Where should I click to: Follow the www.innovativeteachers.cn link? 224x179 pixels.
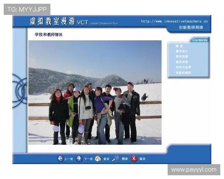[174, 21]
